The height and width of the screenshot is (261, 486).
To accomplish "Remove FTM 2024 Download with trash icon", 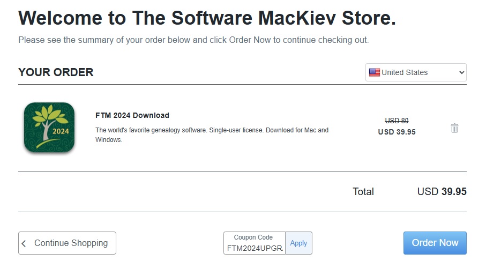I will [454, 128].
